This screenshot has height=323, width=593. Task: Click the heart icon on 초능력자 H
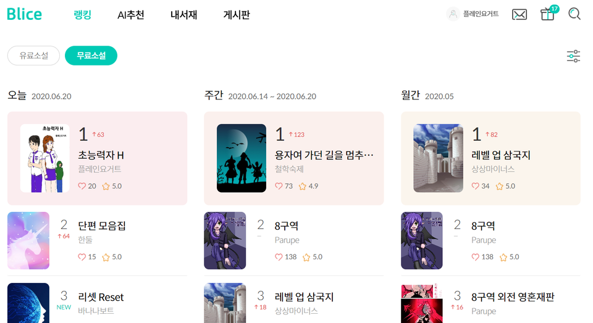[x=82, y=186]
